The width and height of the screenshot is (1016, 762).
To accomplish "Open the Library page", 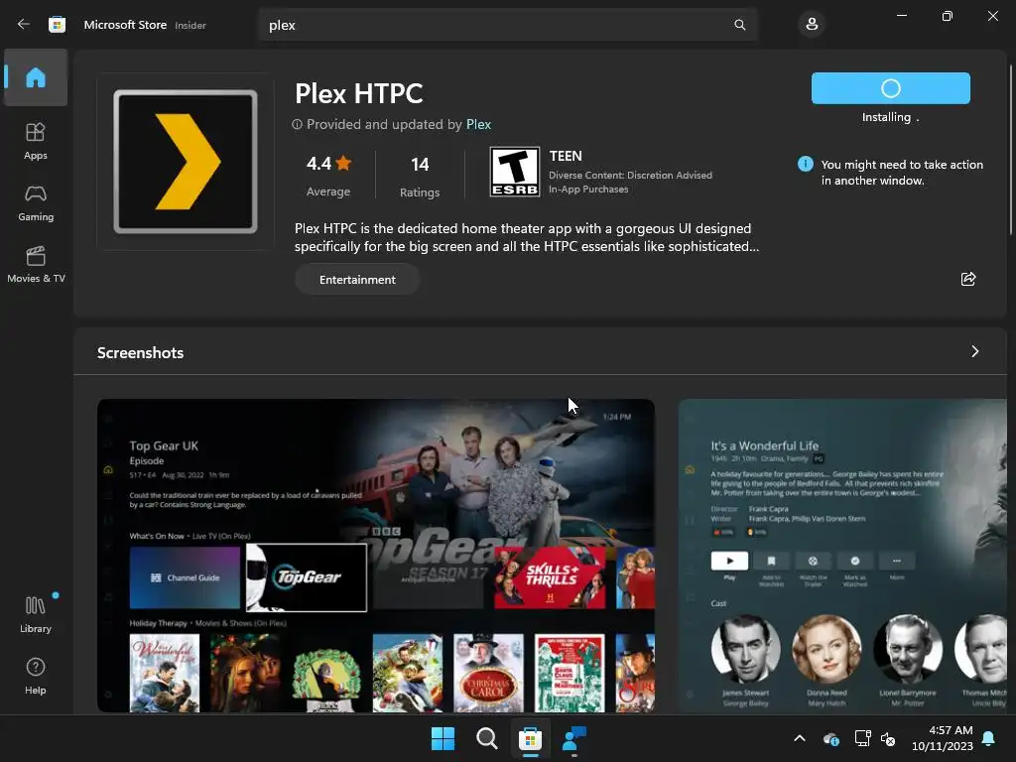I will click(36, 614).
